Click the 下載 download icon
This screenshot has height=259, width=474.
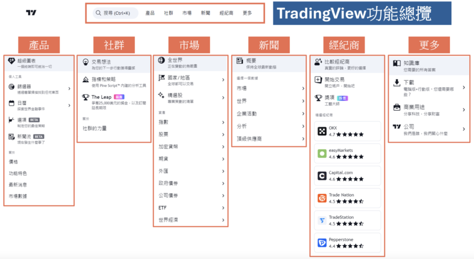pos(397,82)
